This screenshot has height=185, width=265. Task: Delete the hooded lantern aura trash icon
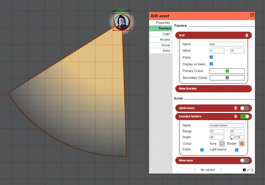[236, 116]
